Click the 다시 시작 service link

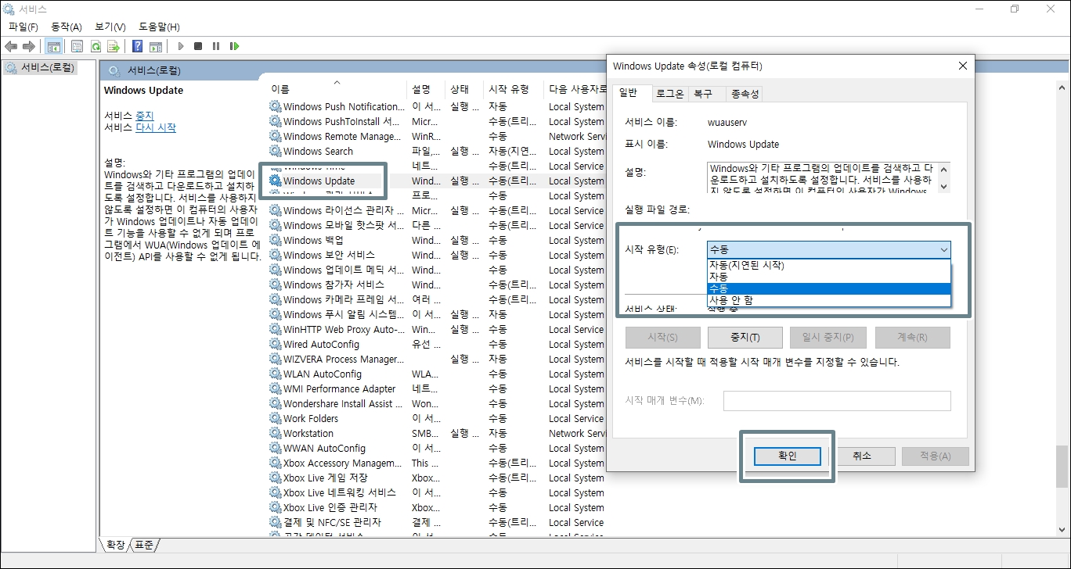(156, 127)
